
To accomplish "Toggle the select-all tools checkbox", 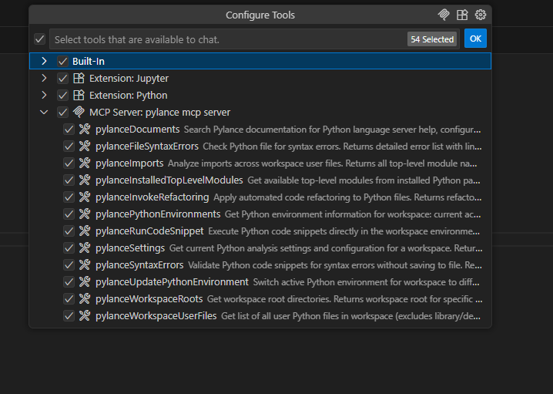I will 40,39.
